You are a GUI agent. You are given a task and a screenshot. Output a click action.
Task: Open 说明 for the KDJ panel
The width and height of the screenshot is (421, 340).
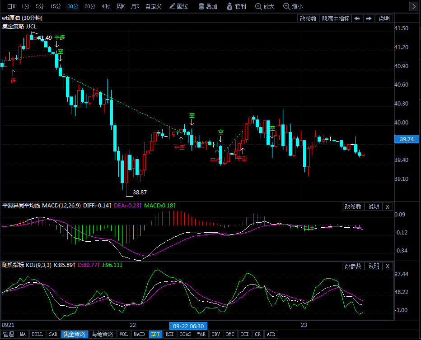coord(374,266)
